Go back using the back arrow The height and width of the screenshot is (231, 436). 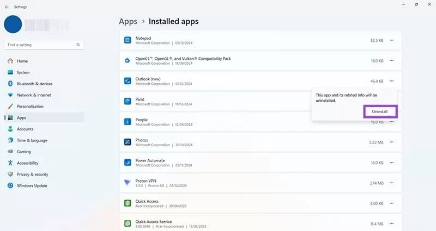coord(7,7)
